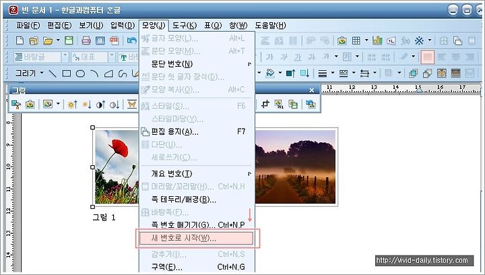
Task: Decrease picture contrast half-circle down icon
Action: [115, 104]
